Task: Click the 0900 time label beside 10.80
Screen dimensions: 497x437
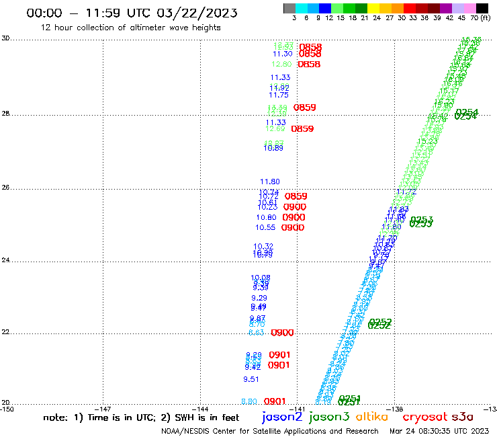Action: pyautogui.click(x=293, y=217)
